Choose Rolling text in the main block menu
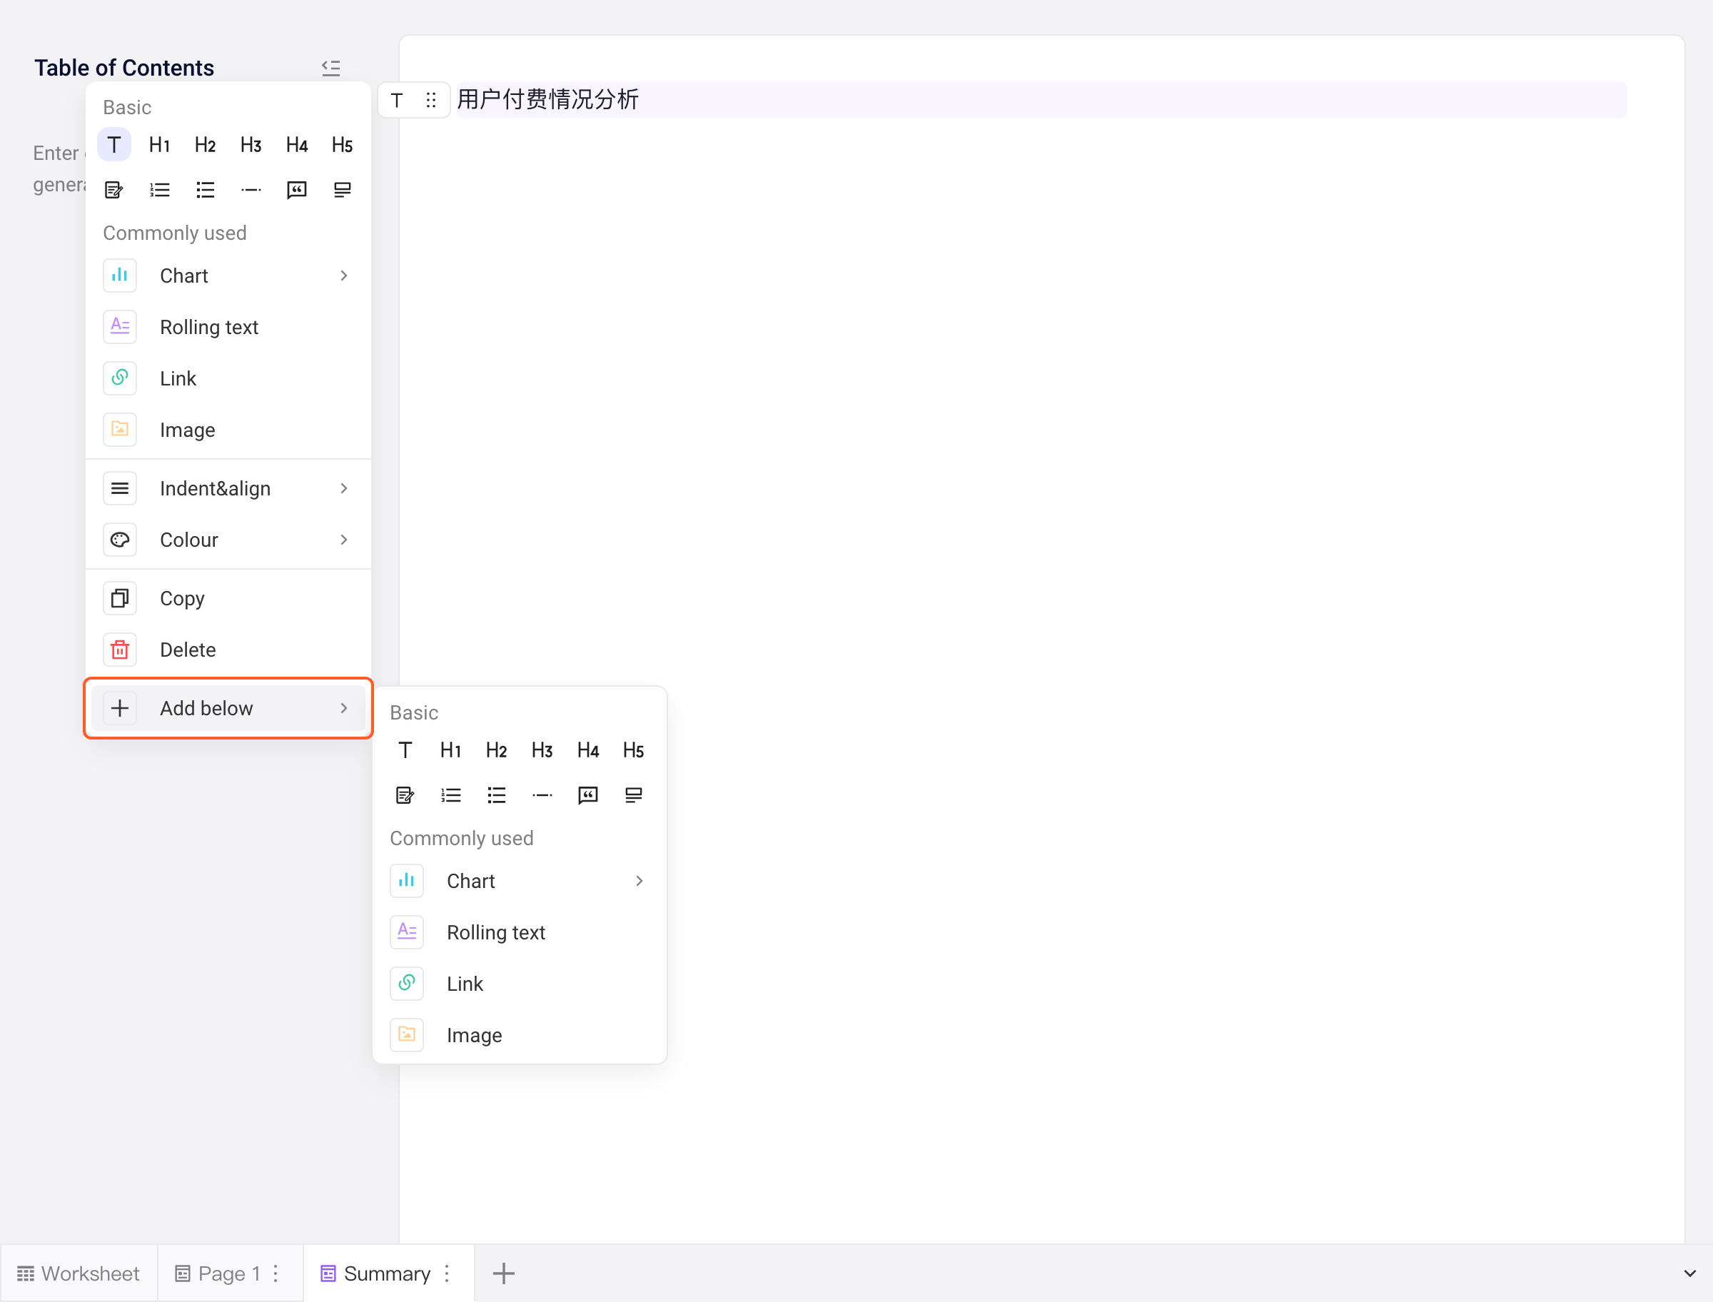 tap(228, 327)
